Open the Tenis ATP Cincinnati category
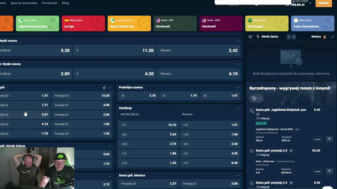Viewport: 337px width, 189px height. [x=175, y=23]
